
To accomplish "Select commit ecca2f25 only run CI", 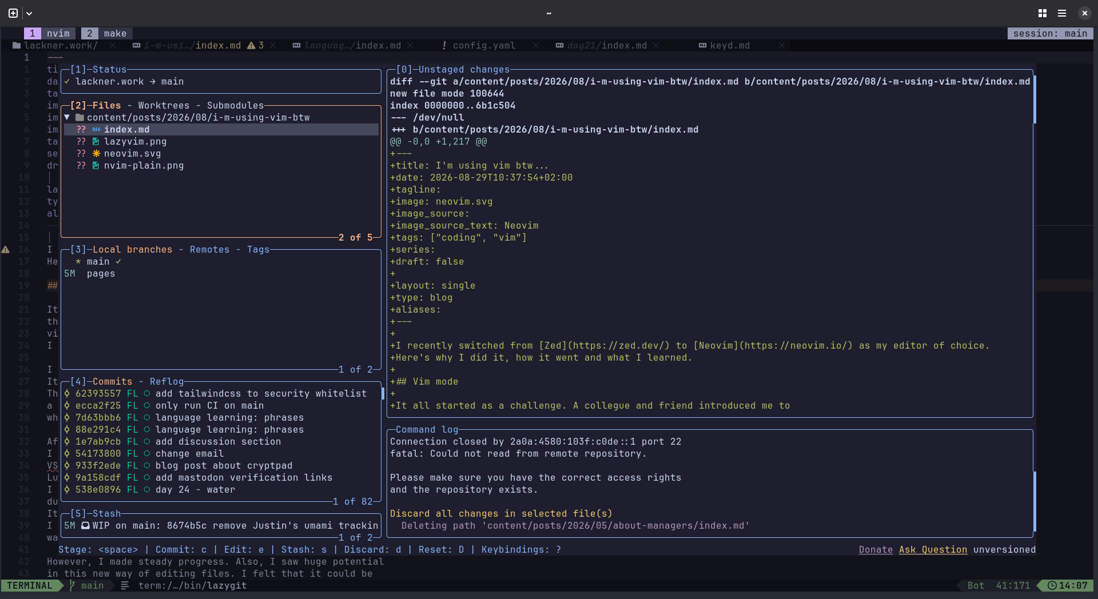I will [x=221, y=405].
